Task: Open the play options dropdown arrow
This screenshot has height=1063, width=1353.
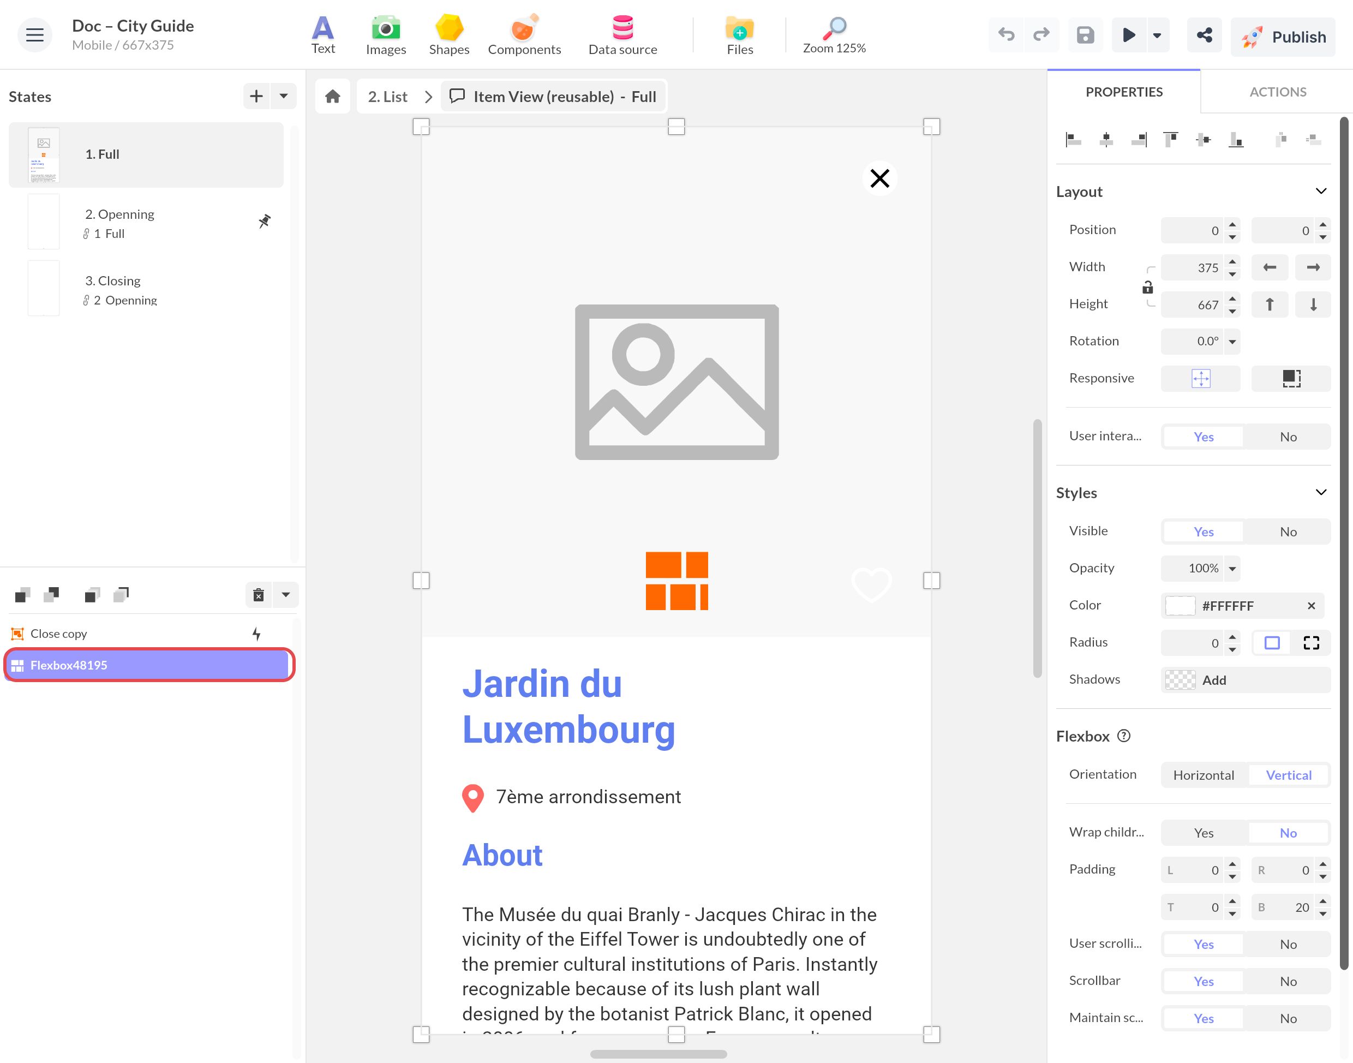Action: (x=1157, y=35)
